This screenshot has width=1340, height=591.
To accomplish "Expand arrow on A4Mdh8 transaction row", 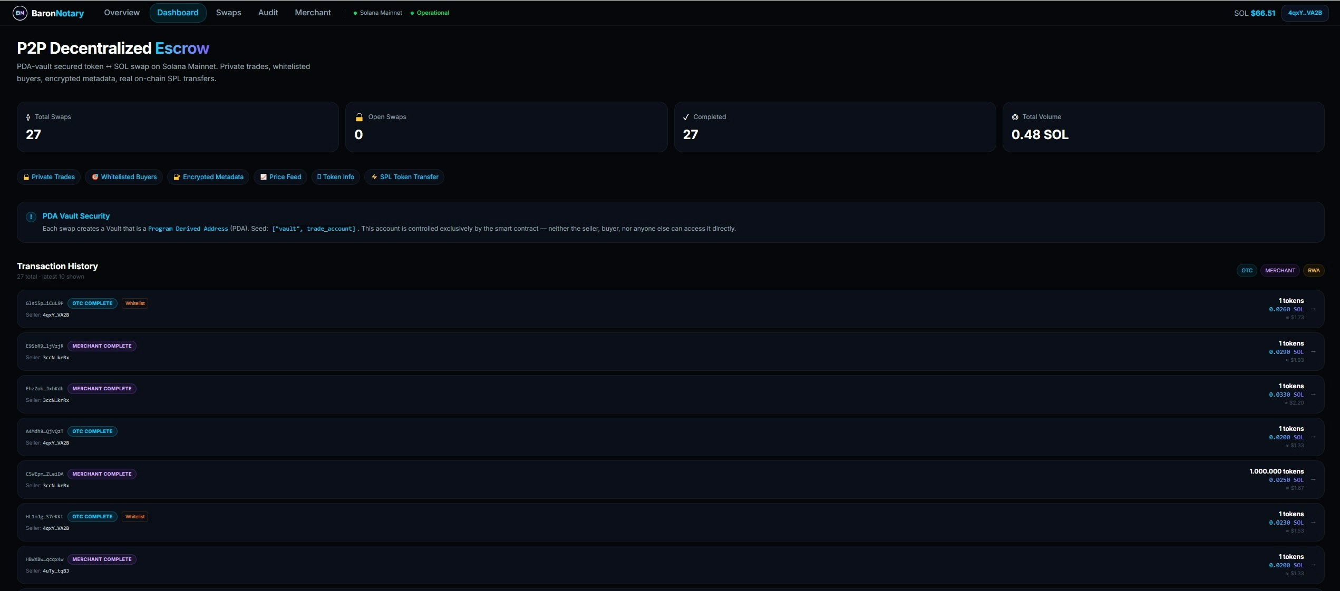I will point(1313,437).
